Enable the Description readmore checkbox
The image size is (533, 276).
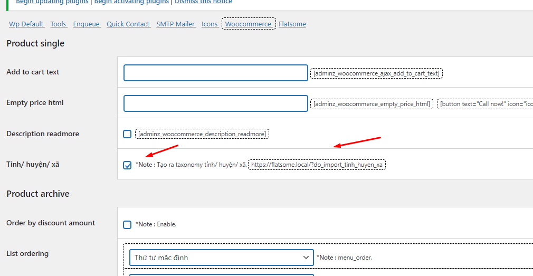[x=127, y=134]
